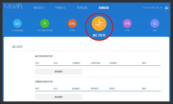
Task: Click 添加规则 under 端口转发规则列表
Action: (x=59, y=71)
